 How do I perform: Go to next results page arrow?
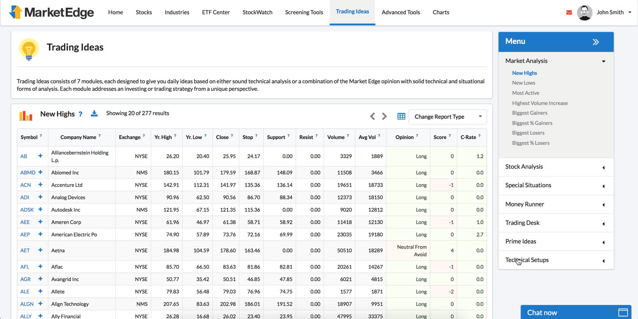click(x=384, y=116)
